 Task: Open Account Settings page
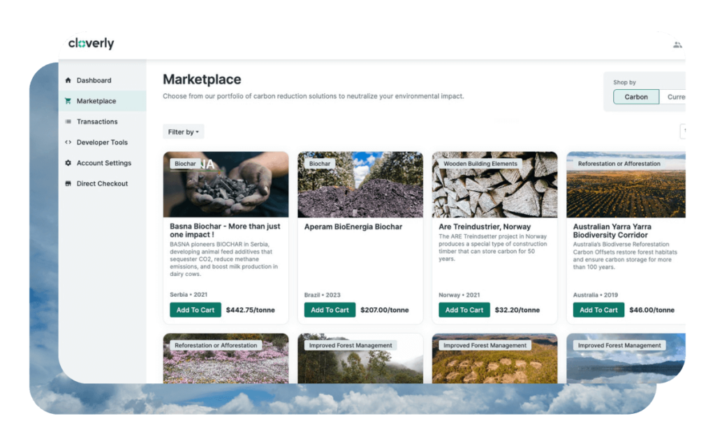[x=102, y=163]
